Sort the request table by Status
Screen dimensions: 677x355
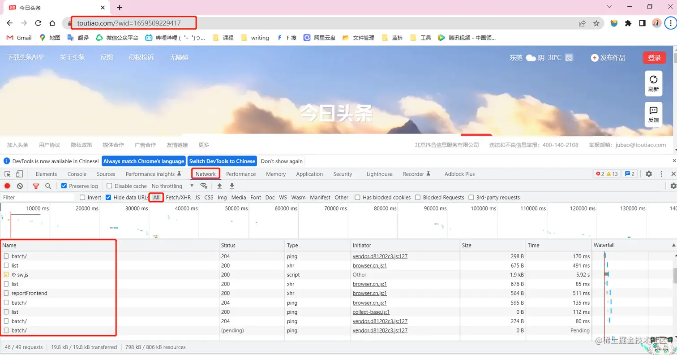coord(252,245)
